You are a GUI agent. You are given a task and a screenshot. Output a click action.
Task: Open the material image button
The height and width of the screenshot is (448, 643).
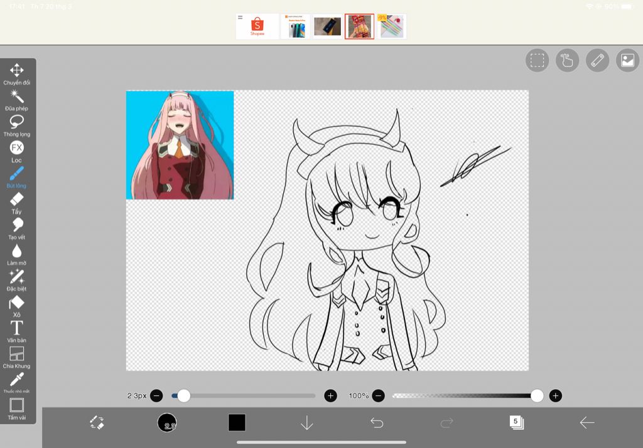(x=627, y=61)
